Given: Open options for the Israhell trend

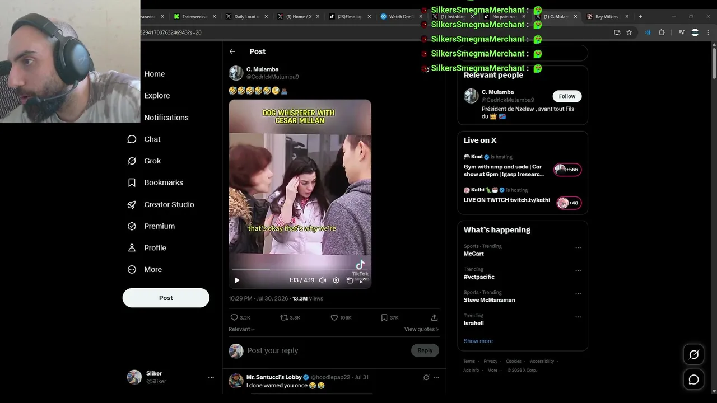Looking at the screenshot, I should click(x=578, y=317).
